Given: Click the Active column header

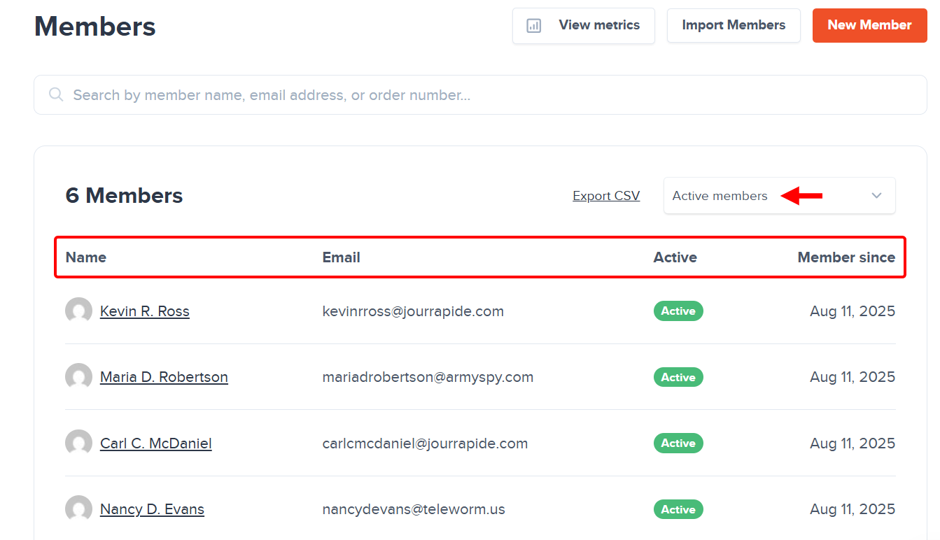Looking at the screenshot, I should (x=675, y=257).
